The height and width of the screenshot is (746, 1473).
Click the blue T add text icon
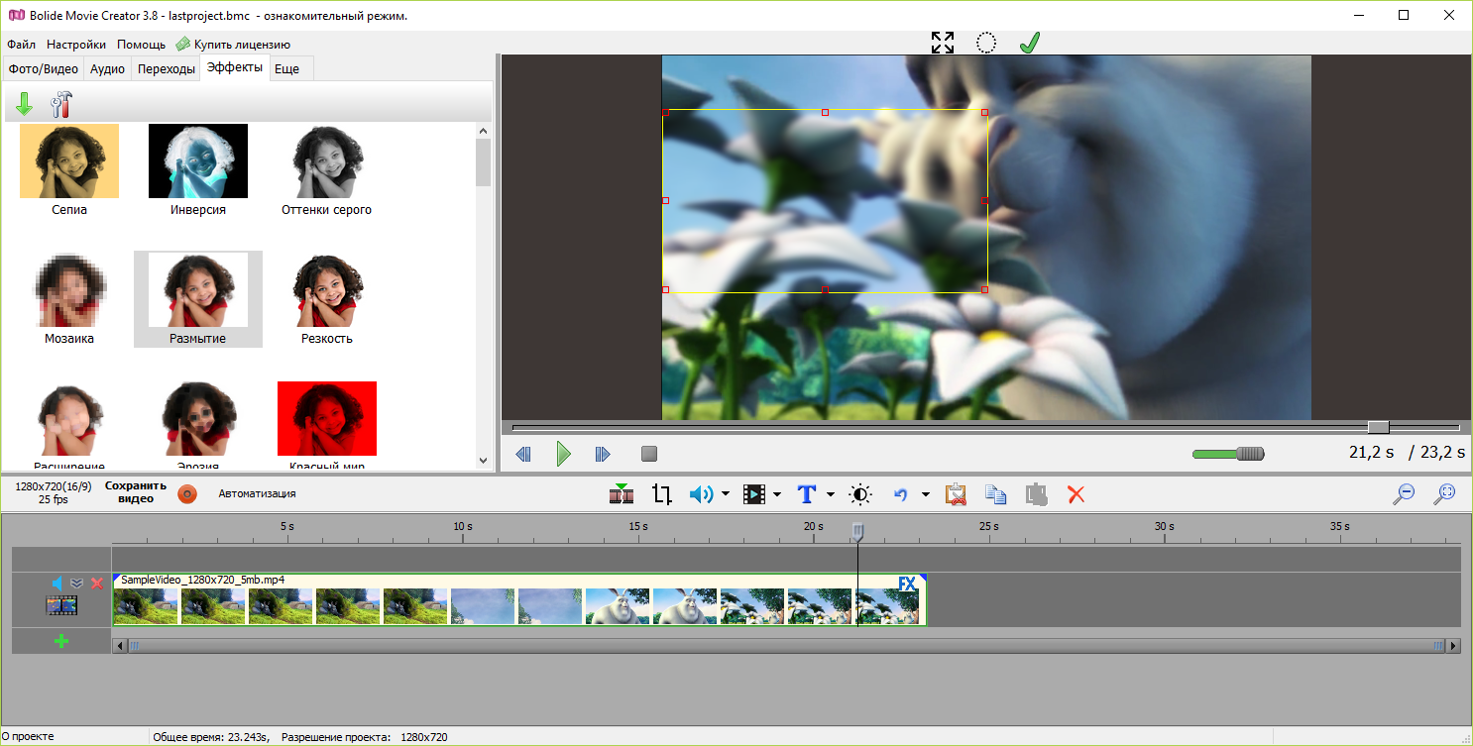[807, 493]
